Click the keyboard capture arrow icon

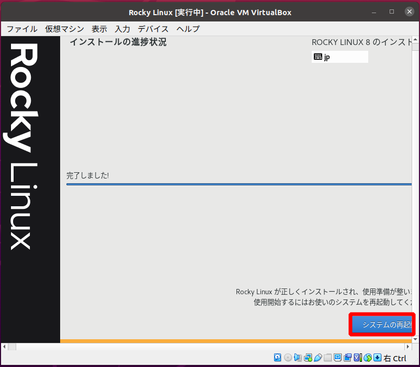pos(377,358)
